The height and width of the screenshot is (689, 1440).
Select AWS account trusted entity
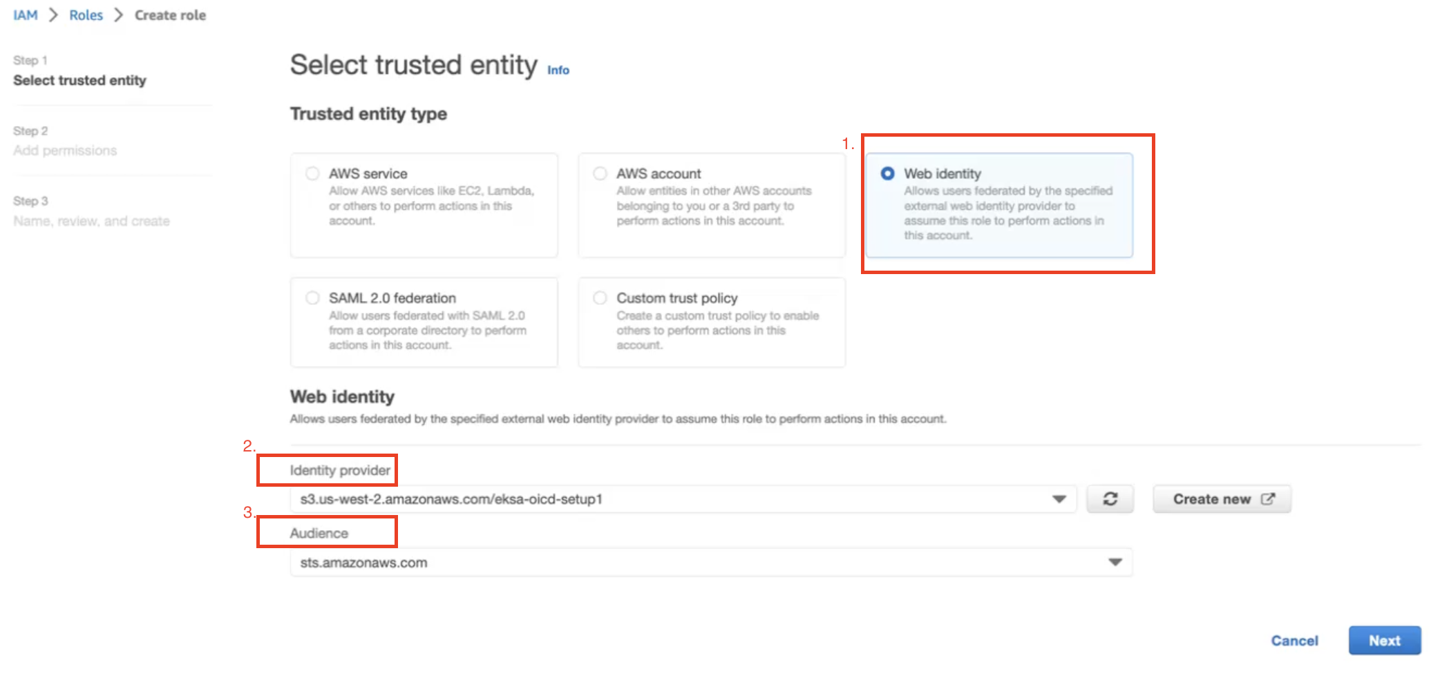pos(600,173)
